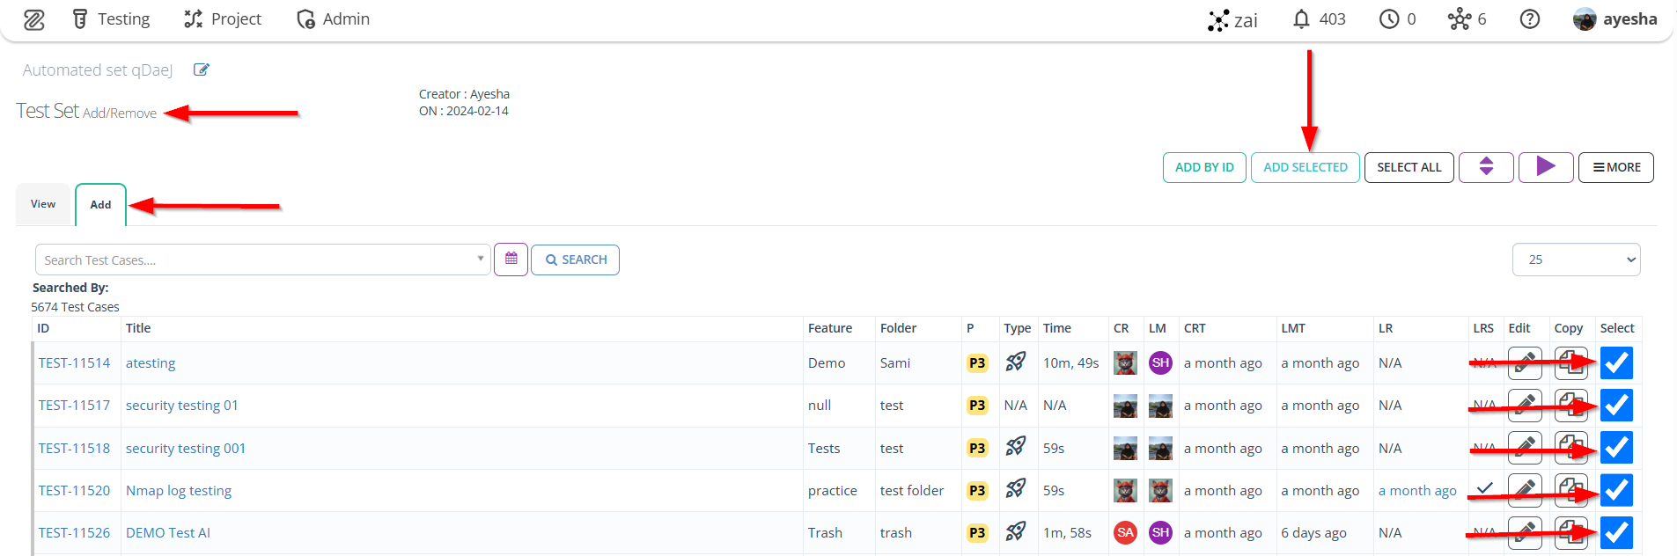Image resolution: width=1677 pixels, height=556 pixels.
Task: Click the clock icon in top bar
Action: click(x=1389, y=19)
